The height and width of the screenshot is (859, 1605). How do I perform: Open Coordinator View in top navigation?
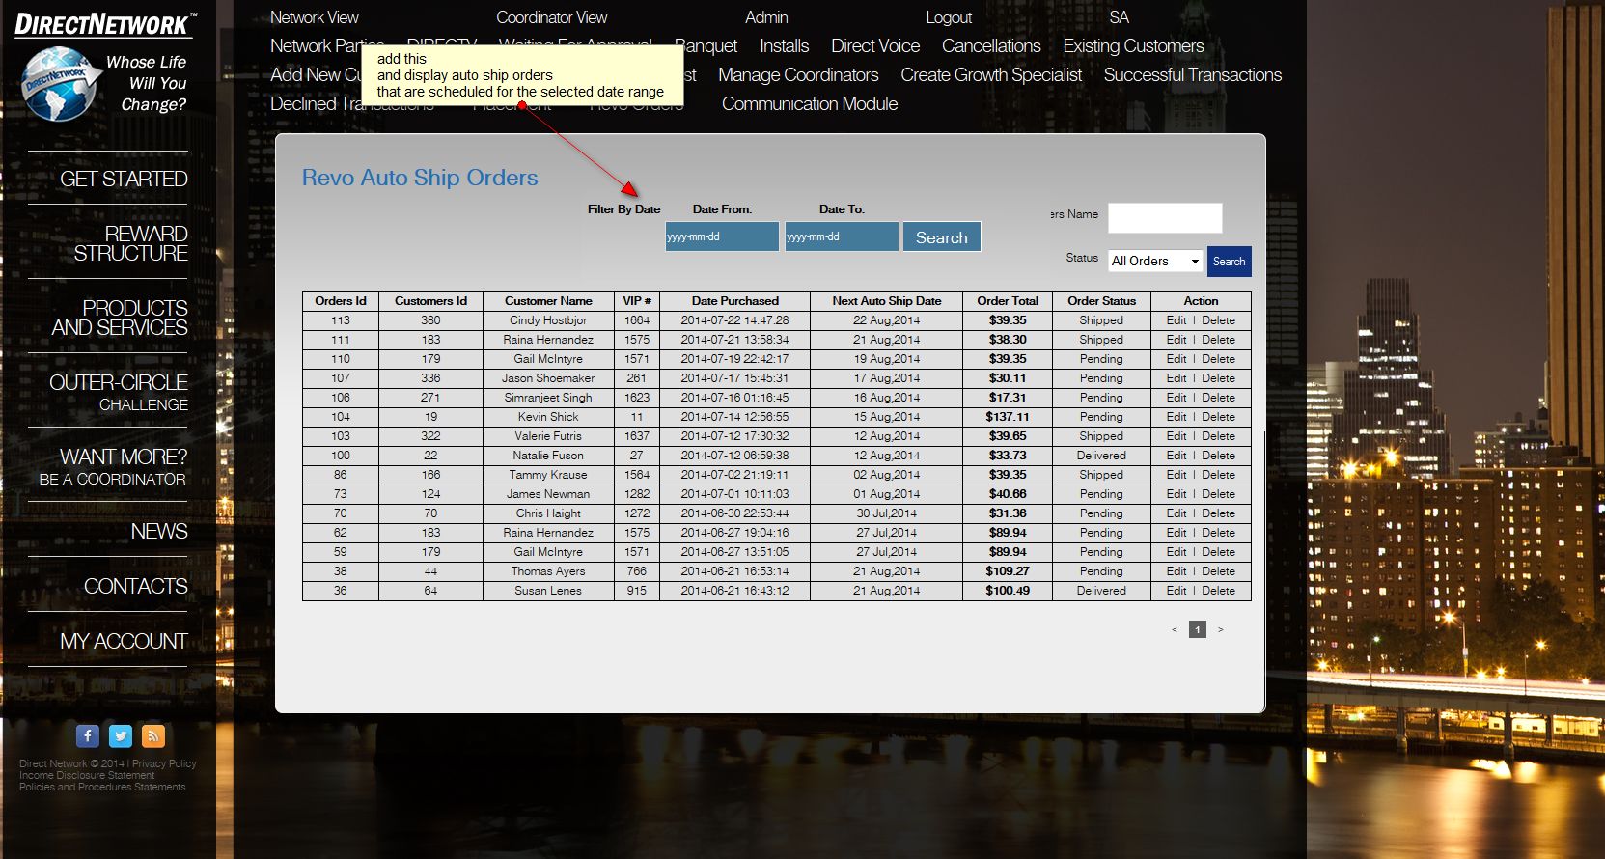[552, 17]
